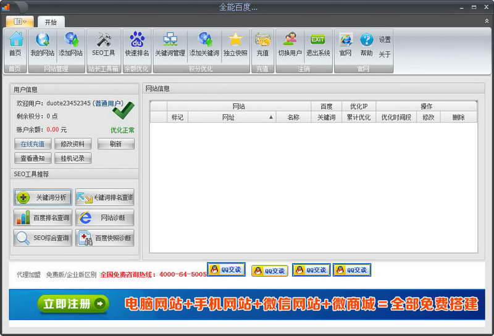Image resolution: width=494 pixels, height=336 pixels.
Task: Click the 普通用户 user level link
Action: pyautogui.click(x=107, y=103)
